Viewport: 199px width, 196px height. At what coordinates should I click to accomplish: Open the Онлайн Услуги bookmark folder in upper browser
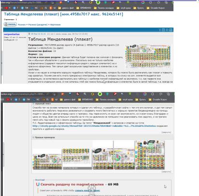(x=156, y=8)
